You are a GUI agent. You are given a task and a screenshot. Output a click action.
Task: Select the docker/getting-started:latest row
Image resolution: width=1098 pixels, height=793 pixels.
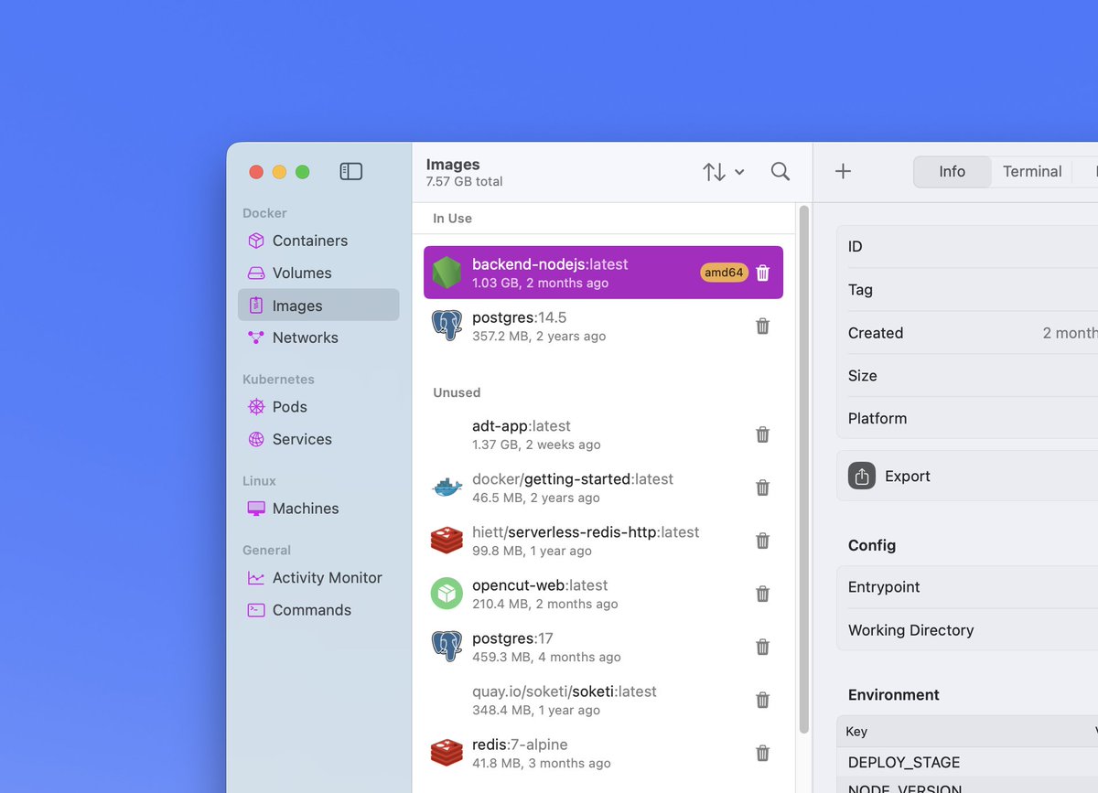coord(603,488)
